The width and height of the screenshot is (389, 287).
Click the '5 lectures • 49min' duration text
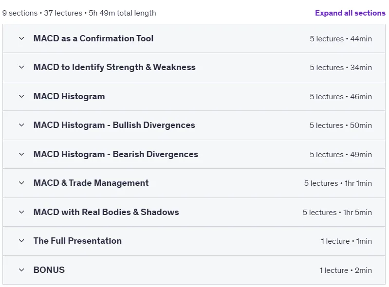coord(341,154)
